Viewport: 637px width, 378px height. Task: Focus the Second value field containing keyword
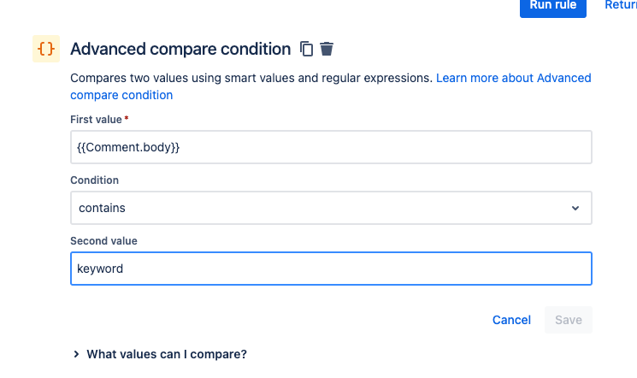coord(331,269)
